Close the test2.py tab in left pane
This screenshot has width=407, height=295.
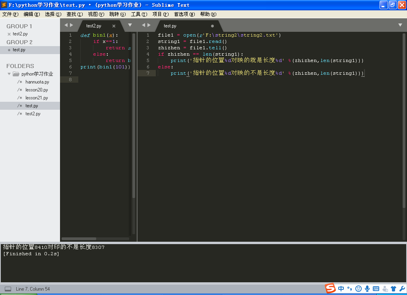(x=114, y=26)
